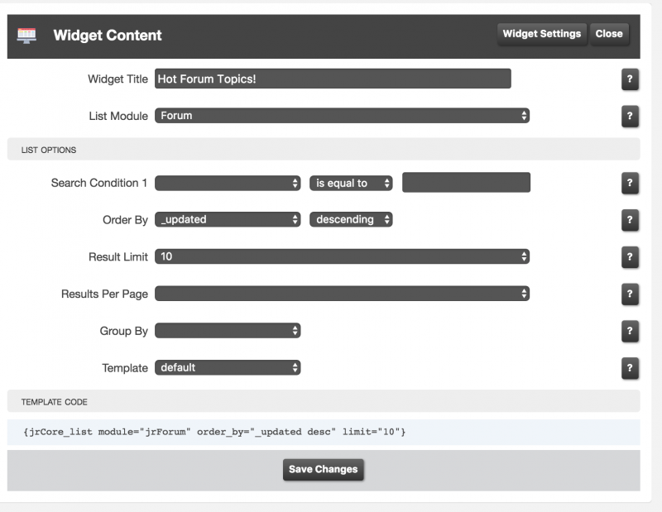
Task: Open Search Condition 1 field dropdown
Action: 228,184
